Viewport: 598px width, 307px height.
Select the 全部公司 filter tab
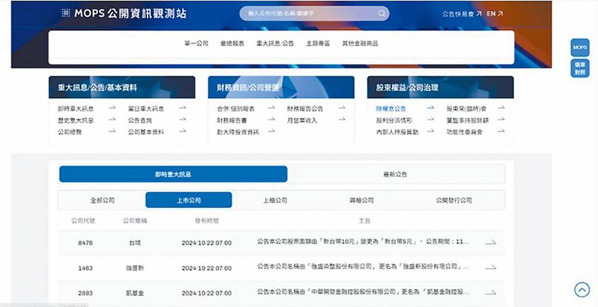click(102, 200)
